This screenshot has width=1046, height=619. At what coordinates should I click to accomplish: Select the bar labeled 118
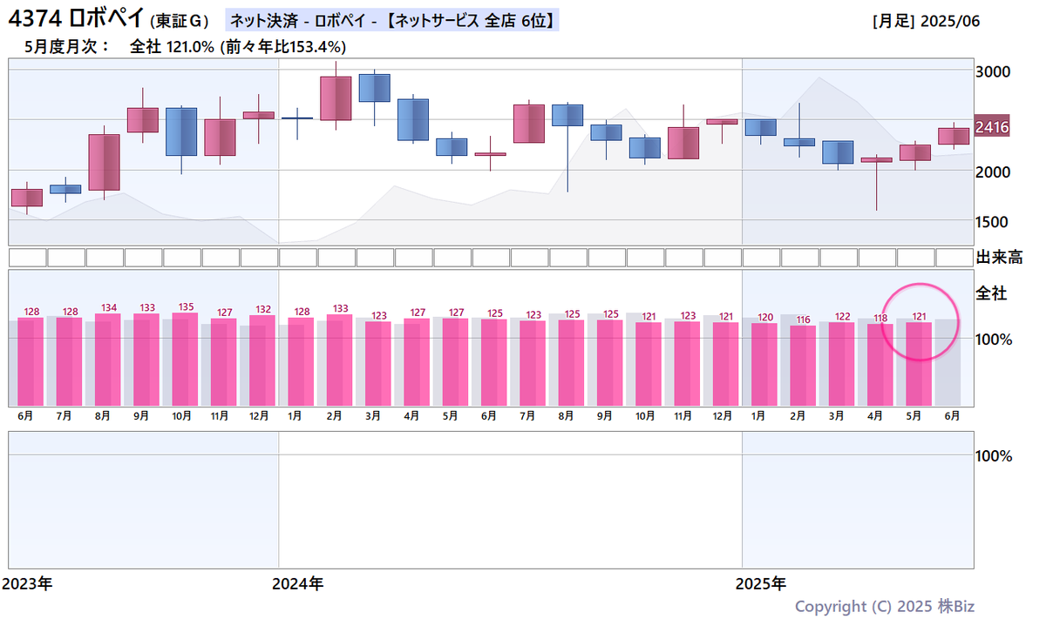coord(880,365)
